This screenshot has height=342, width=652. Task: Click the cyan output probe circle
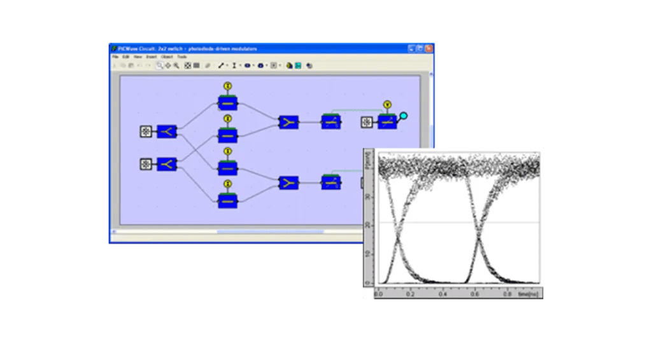pyautogui.click(x=403, y=116)
